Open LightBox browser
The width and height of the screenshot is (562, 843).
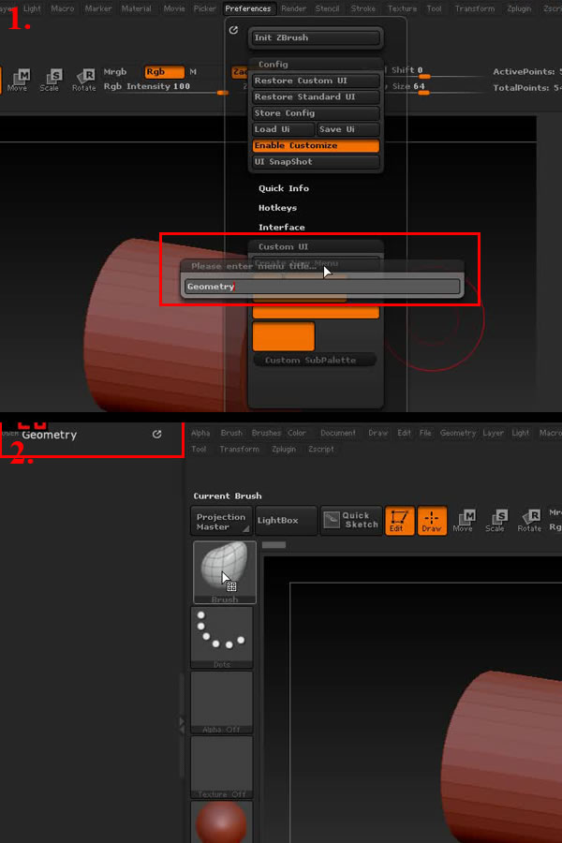(286, 521)
